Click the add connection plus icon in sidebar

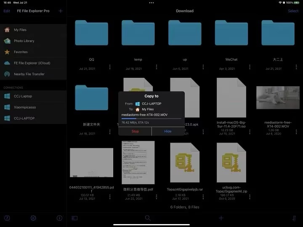point(60,11)
